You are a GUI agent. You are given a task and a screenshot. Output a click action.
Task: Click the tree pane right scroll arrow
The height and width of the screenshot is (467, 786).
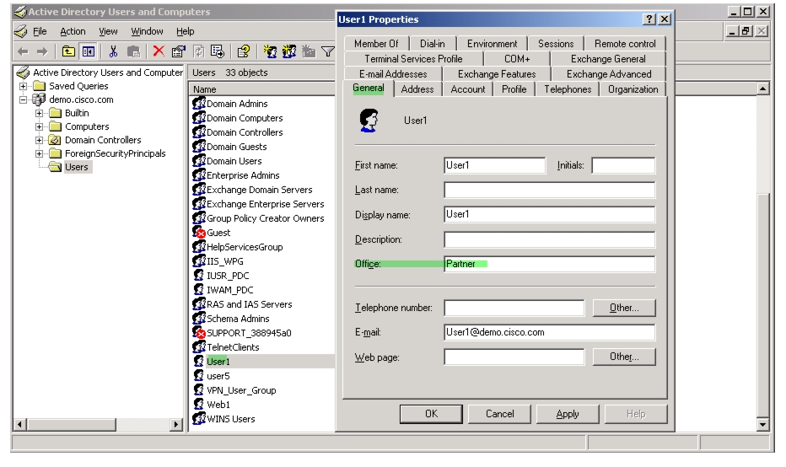pyautogui.click(x=175, y=424)
